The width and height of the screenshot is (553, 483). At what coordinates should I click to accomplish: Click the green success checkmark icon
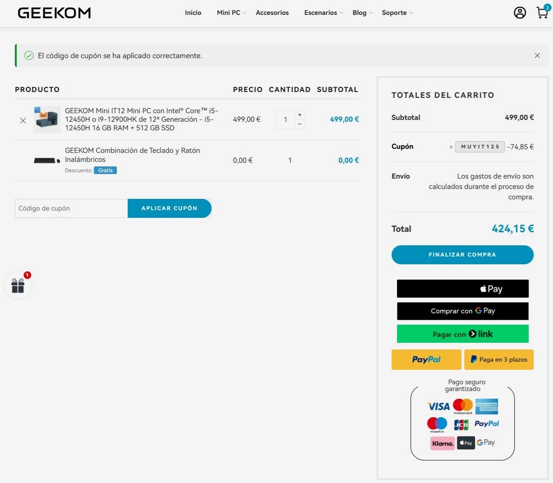(29, 55)
